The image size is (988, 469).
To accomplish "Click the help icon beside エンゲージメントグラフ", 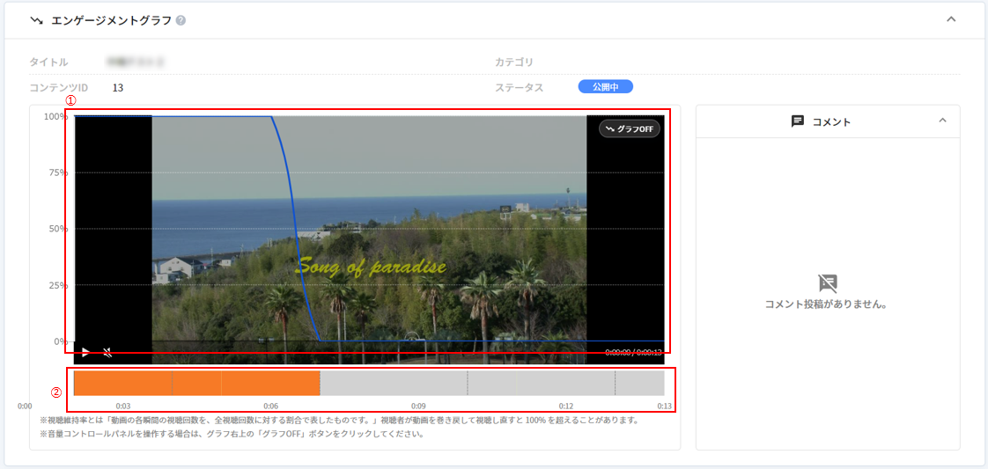I will pyautogui.click(x=181, y=20).
